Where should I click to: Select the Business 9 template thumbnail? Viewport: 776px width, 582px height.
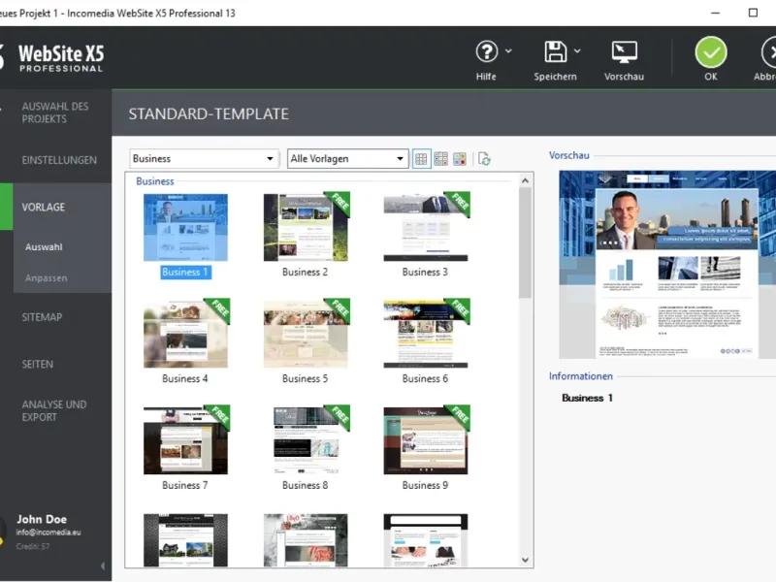tap(426, 440)
